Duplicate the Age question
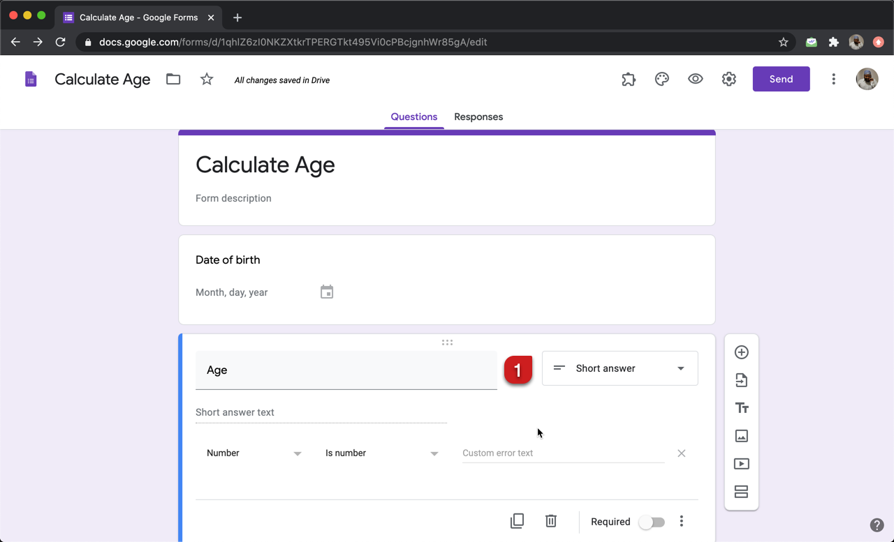Viewport: 894px width, 542px height. click(x=517, y=521)
